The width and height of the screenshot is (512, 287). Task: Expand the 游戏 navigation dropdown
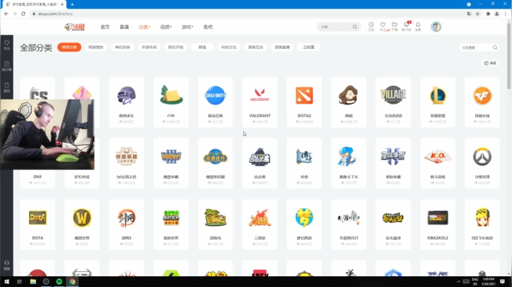188,27
